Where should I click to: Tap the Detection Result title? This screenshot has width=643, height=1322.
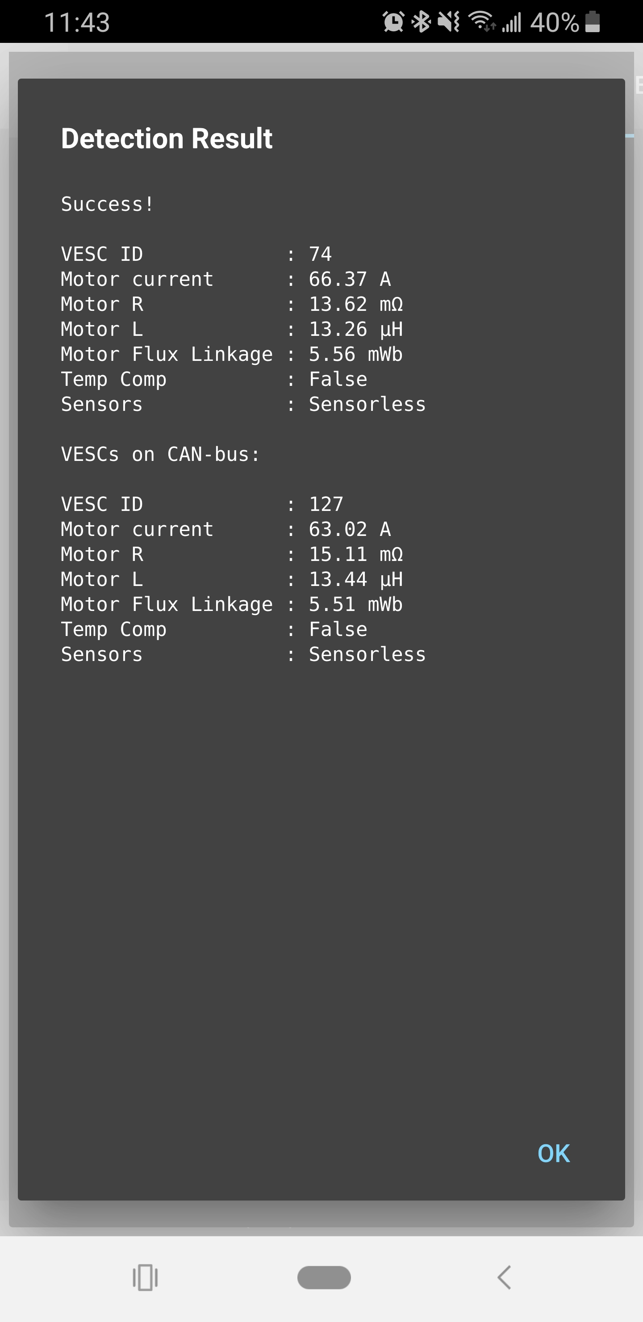(x=166, y=138)
